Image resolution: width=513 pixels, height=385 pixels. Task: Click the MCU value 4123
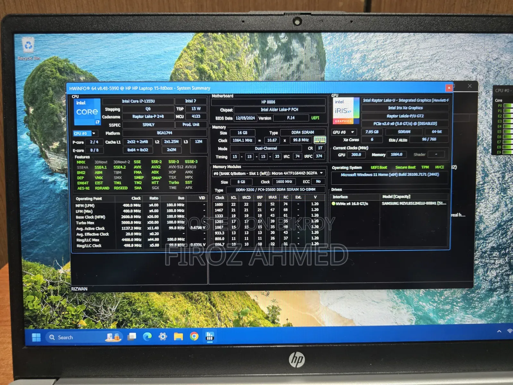pos(196,116)
